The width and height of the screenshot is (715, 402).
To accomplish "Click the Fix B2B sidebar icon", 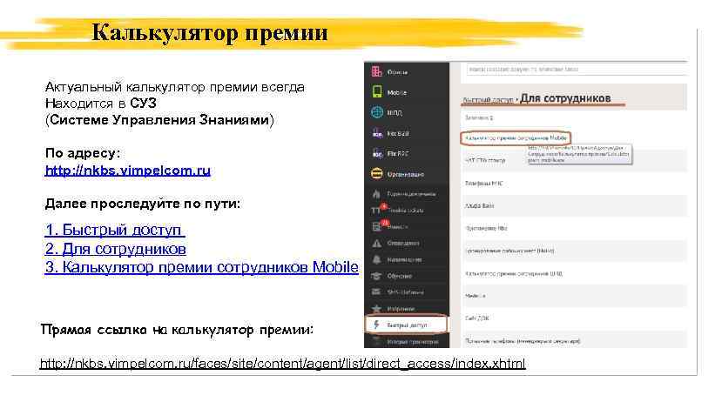I will tap(377, 133).
